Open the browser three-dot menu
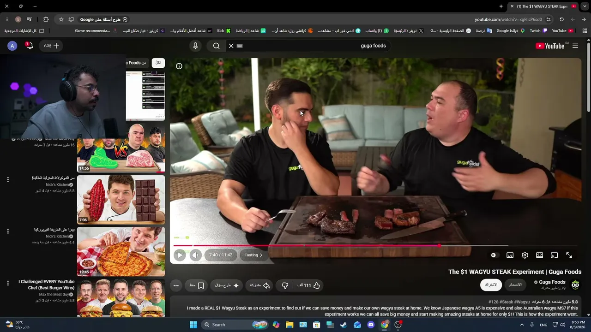 click(x=7, y=19)
